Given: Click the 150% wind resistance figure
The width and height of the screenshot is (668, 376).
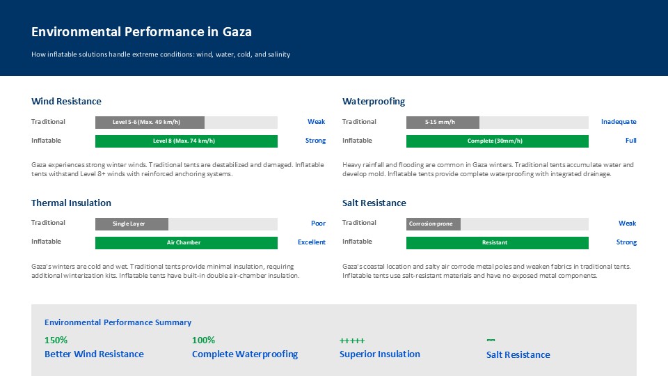Looking at the screenshot, I should 56,340.
